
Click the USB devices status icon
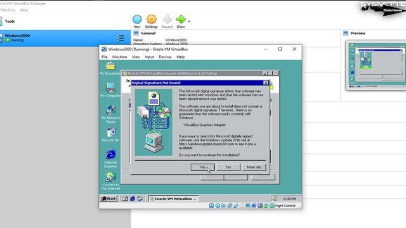coord(235,206)
